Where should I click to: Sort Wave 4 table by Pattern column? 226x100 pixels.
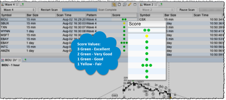tap(99, 15)
